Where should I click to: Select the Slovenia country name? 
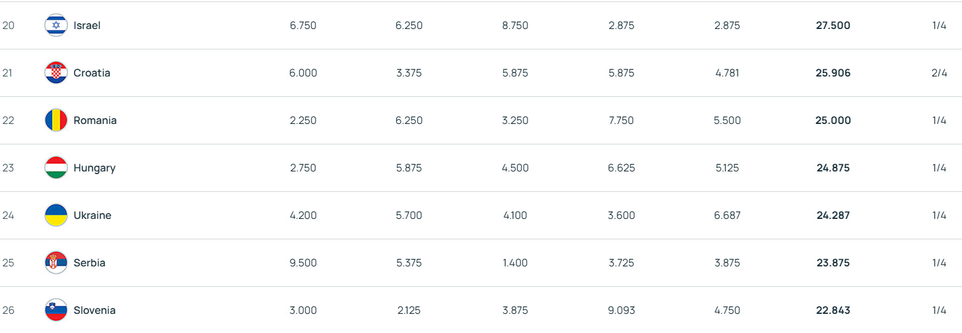point(94,310)
